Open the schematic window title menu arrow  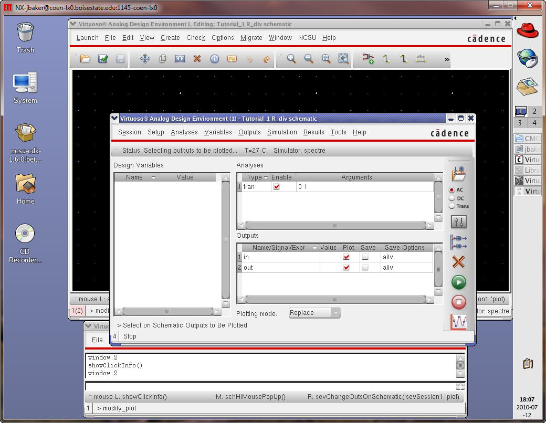pyautogui.click(x=73, y=24)
